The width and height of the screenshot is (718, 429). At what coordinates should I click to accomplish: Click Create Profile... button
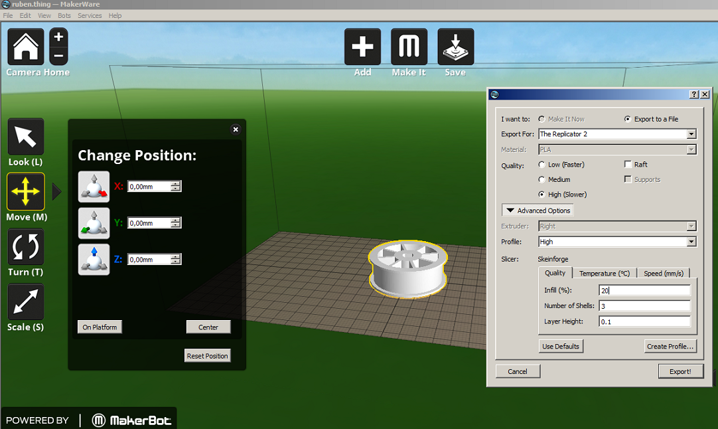pos(670,346)
